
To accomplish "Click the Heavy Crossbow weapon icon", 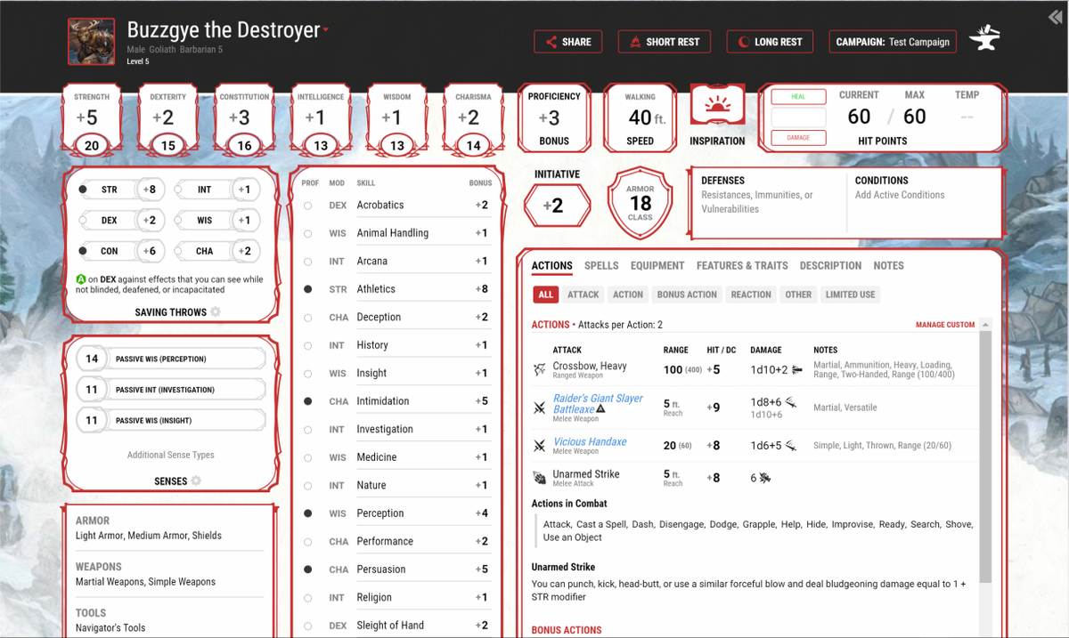I will click(539, 369).
